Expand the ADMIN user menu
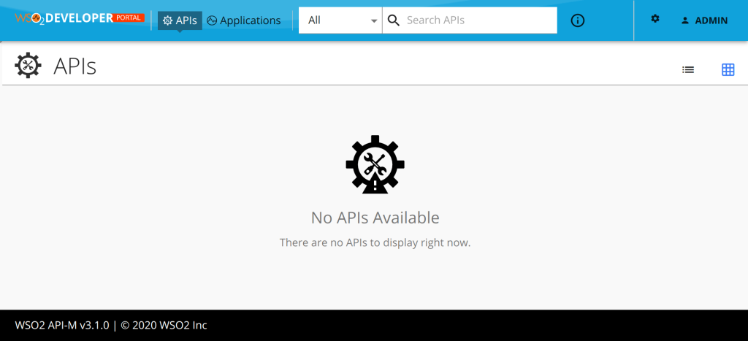 click(x=704, y=20)
